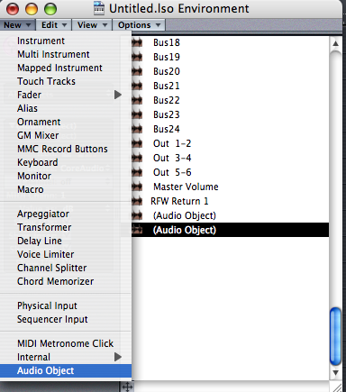Screen dimensions: 346x392
Task: Click the blue vertical scrollbar thumb
Action: (x=335, y=337)
